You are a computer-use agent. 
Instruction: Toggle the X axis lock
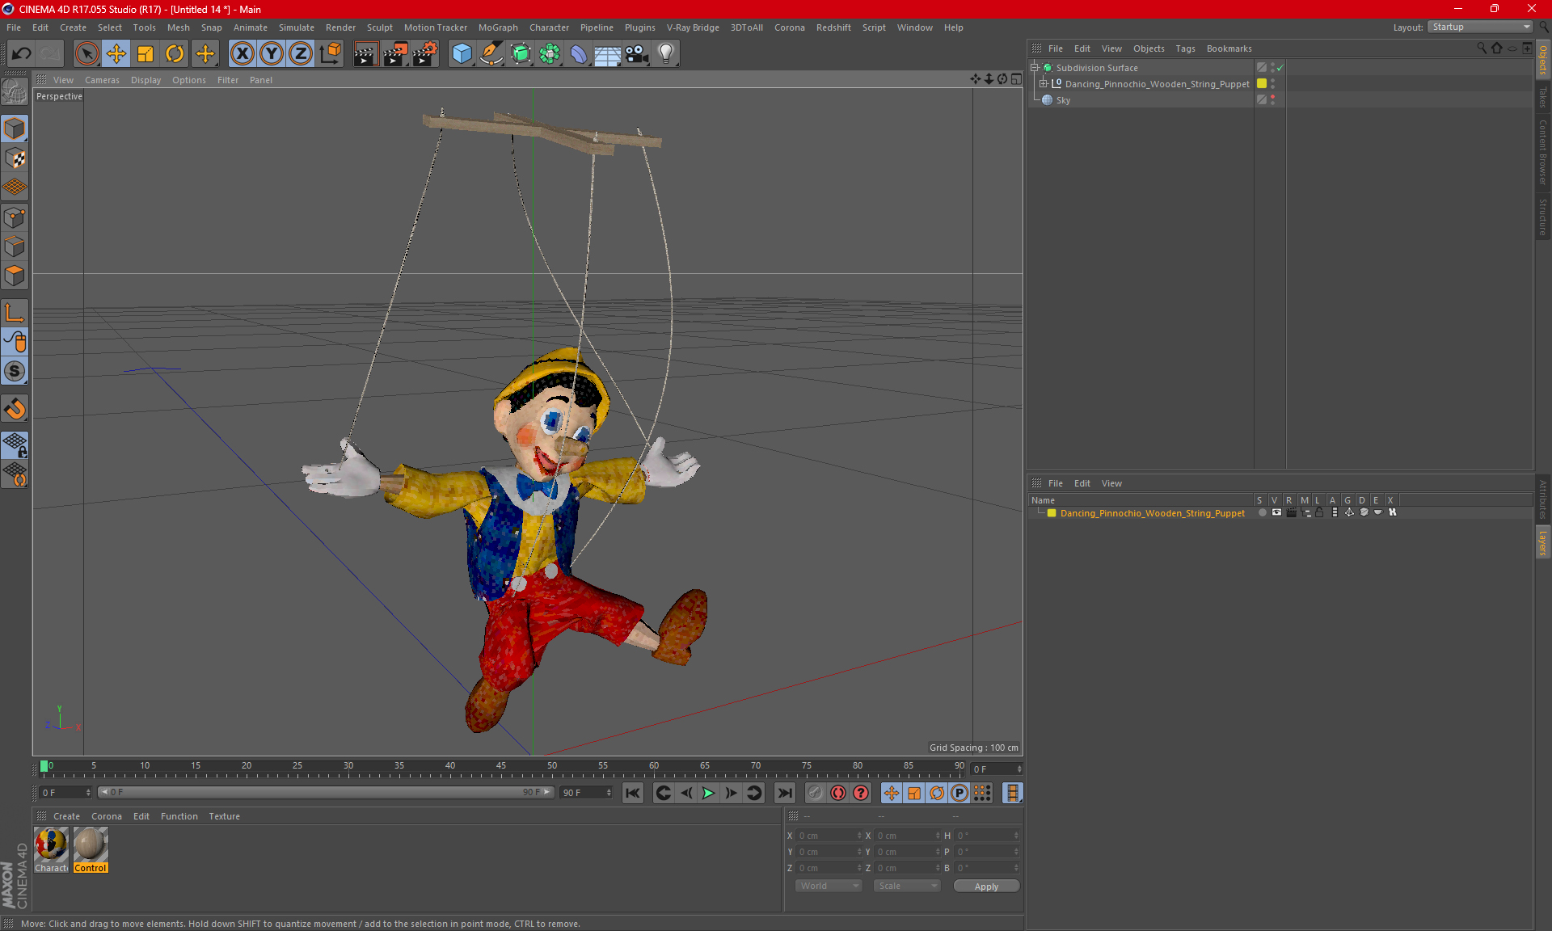pos(242,54)
